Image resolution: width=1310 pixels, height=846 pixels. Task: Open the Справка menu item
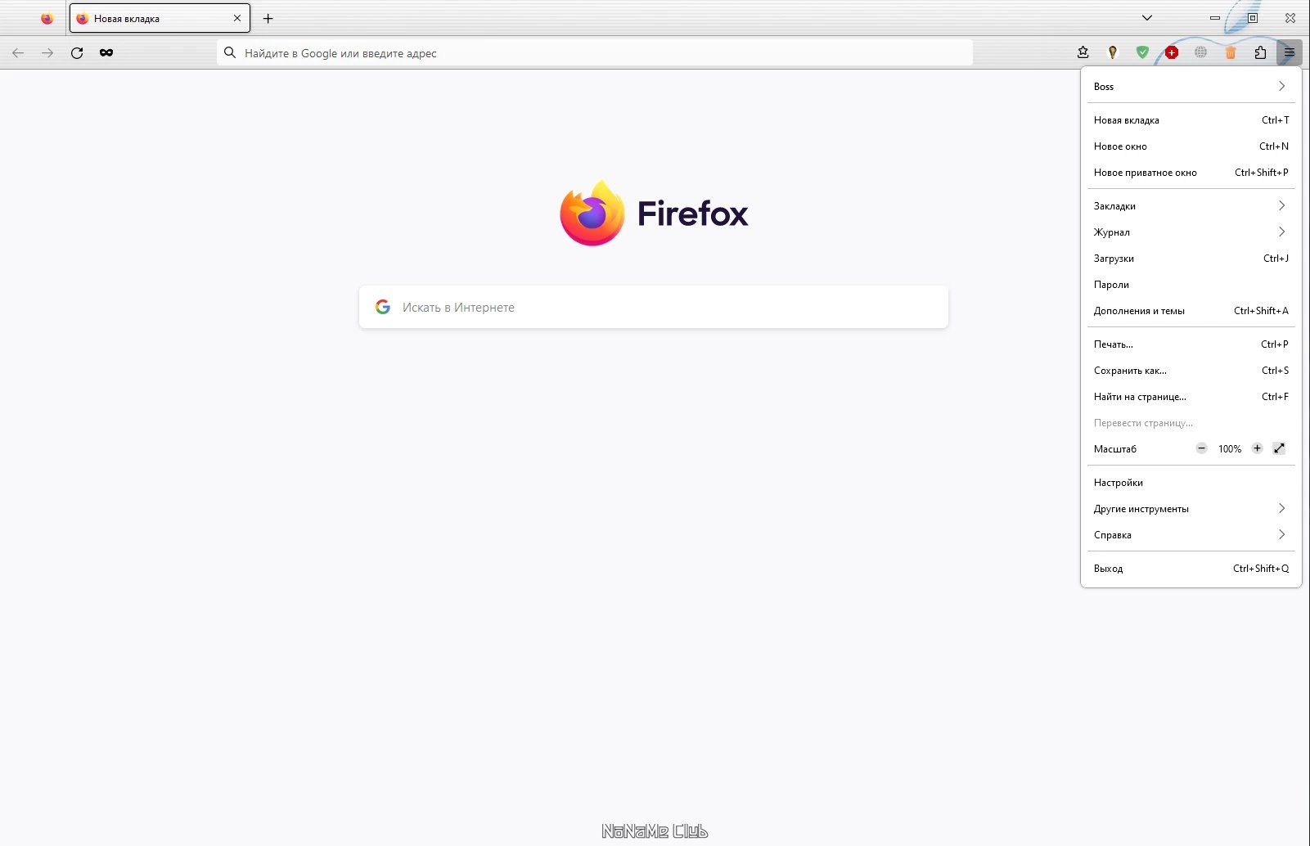(x=1191, y=535)
